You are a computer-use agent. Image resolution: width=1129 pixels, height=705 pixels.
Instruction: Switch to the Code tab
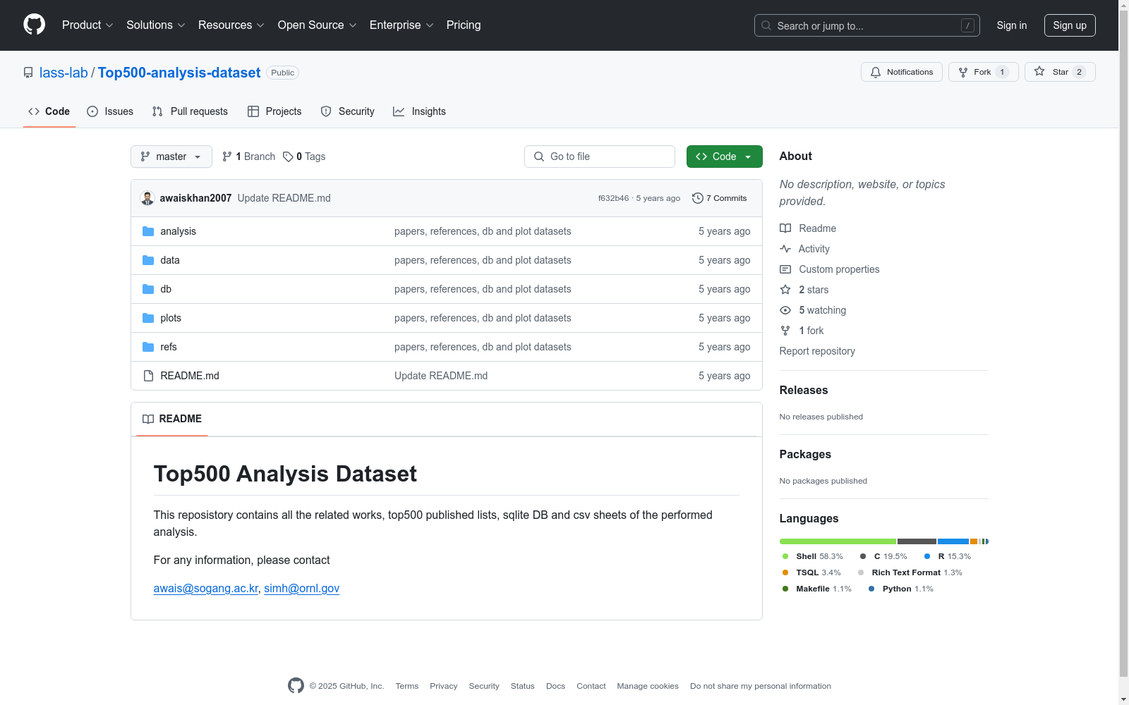49,111
